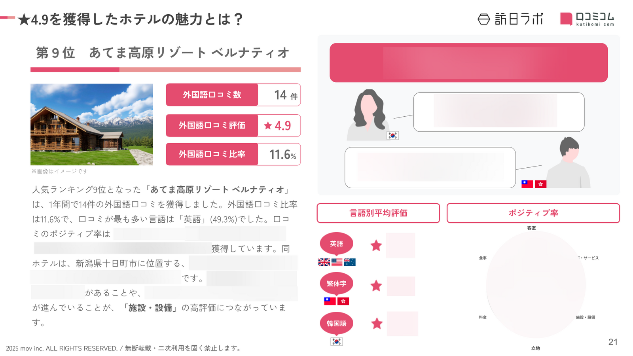Click the radar chart circle
633x356 pixels.
pyautogui.click(x=536, y=285)
